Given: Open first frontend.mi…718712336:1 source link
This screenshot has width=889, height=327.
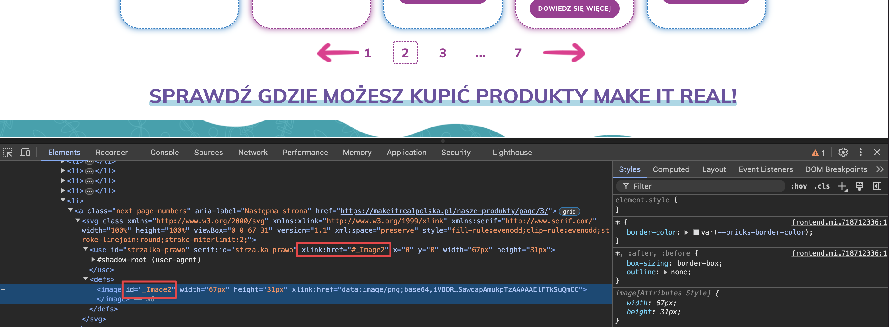Looking at the screenshot, I should [839, 222].
